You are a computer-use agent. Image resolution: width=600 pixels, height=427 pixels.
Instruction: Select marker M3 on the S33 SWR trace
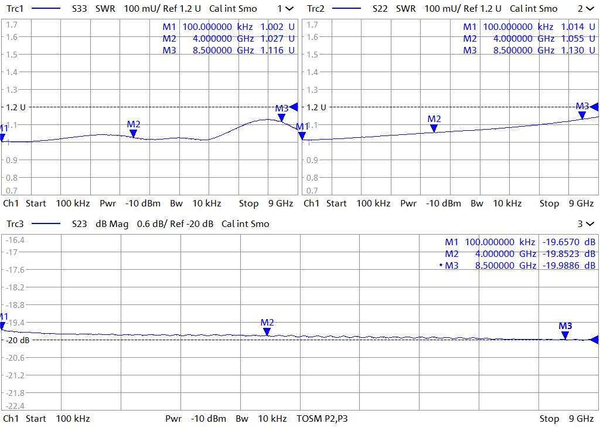pos(282,117)
